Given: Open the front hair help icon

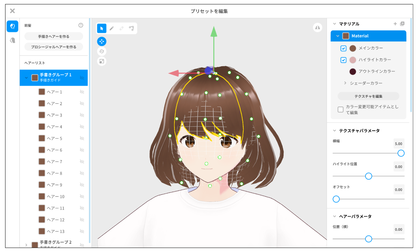Looking at the screenshot, I should [81, 25].
